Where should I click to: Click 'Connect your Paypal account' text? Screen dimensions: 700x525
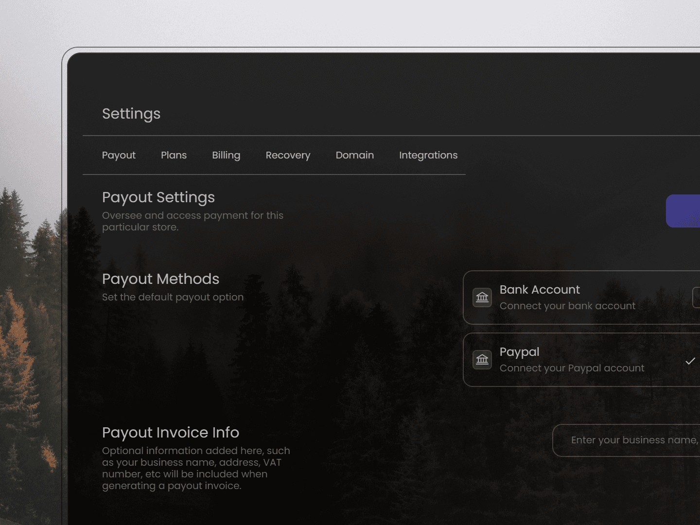coord(572,368)
